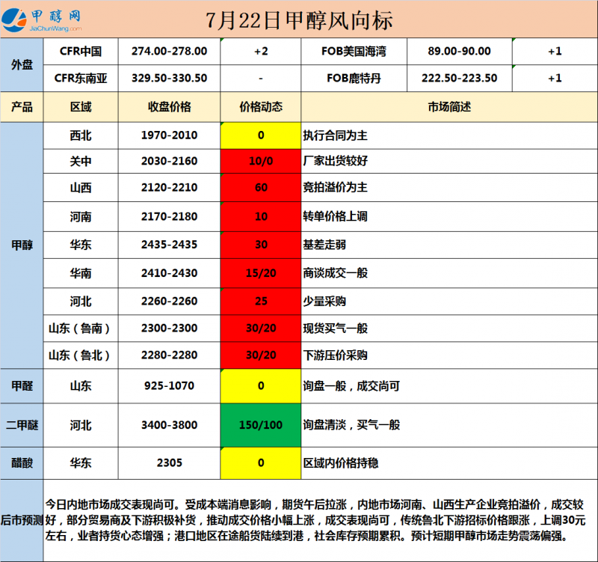Select the FOB美国海湾 cell
Screen dimensions: 598x562
point(354,51)
